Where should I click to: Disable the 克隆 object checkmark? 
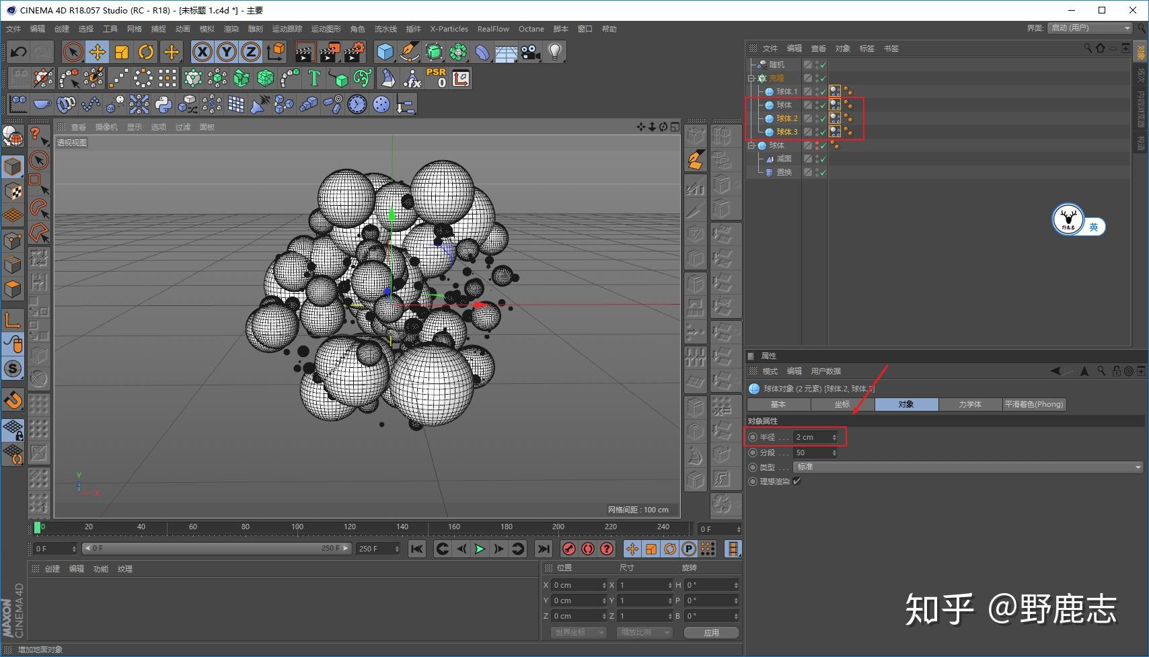coord(823,78)
